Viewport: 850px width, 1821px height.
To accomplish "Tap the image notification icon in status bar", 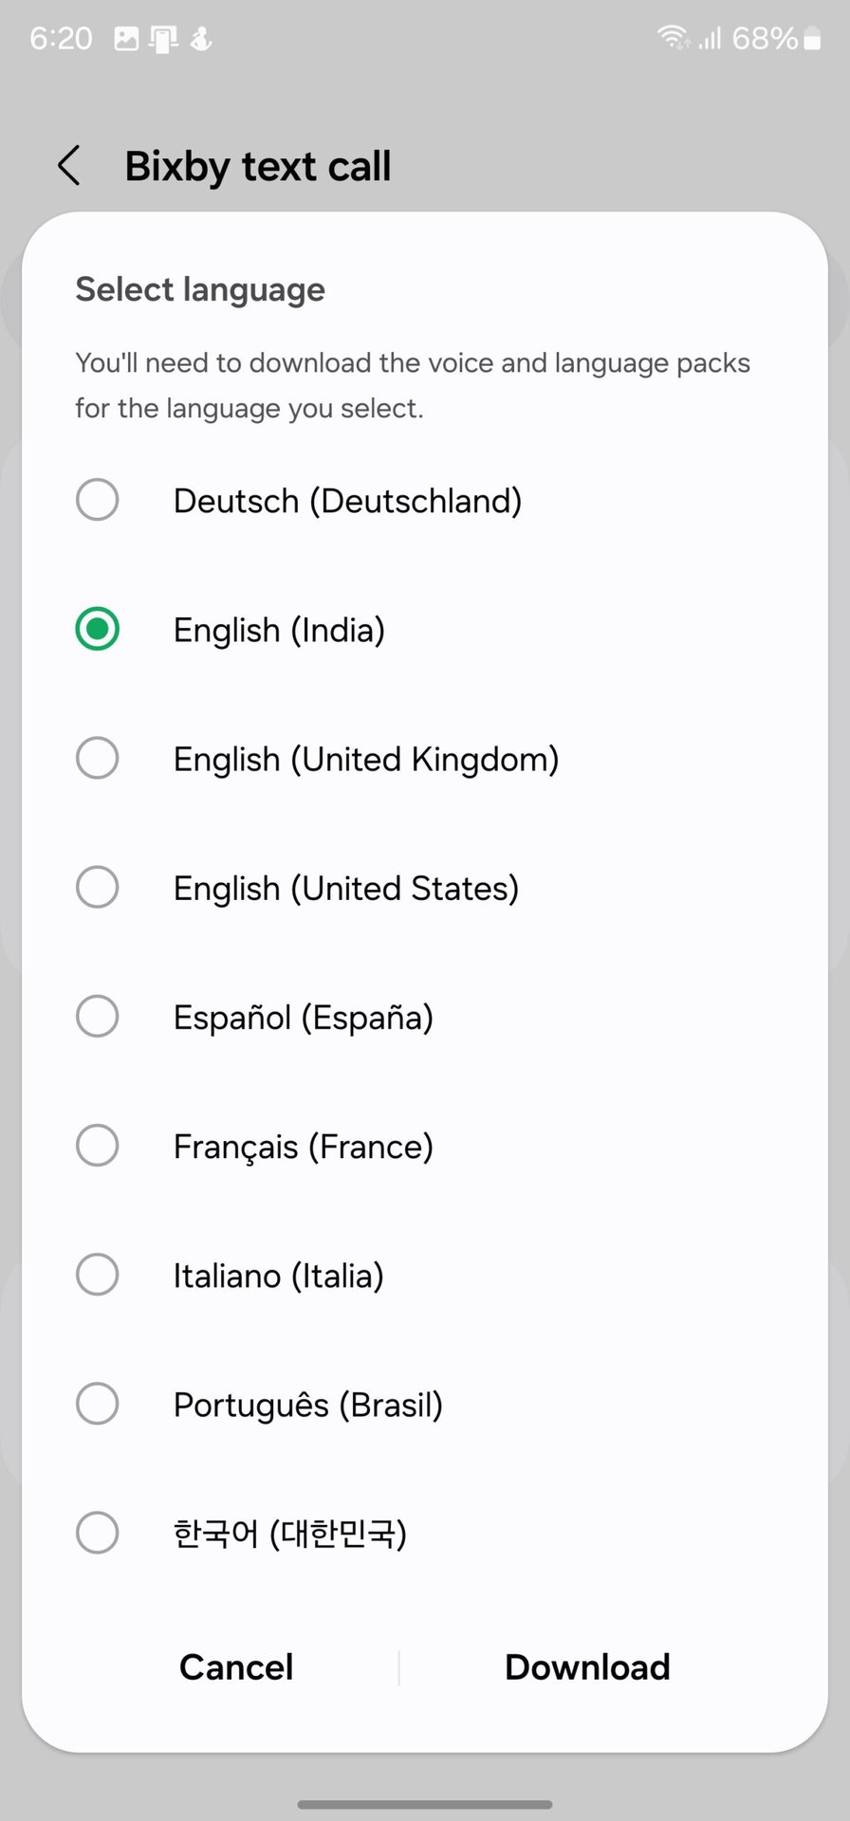I will click(x=126, y=39).
